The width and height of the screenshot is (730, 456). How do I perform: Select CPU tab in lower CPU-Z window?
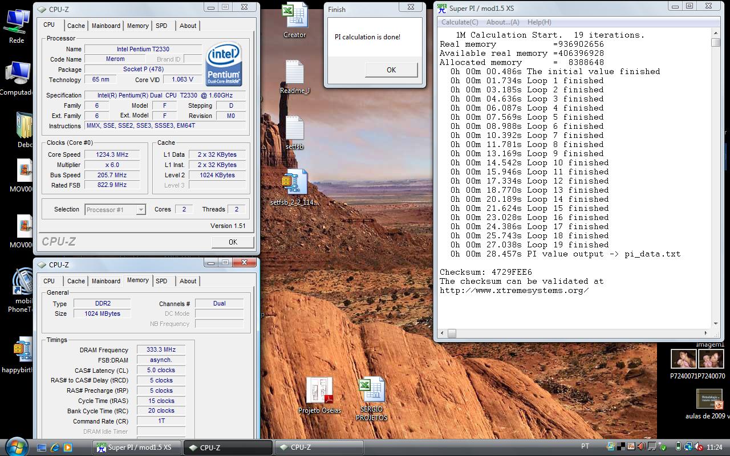pyautogui.click(x=49, y=281)
